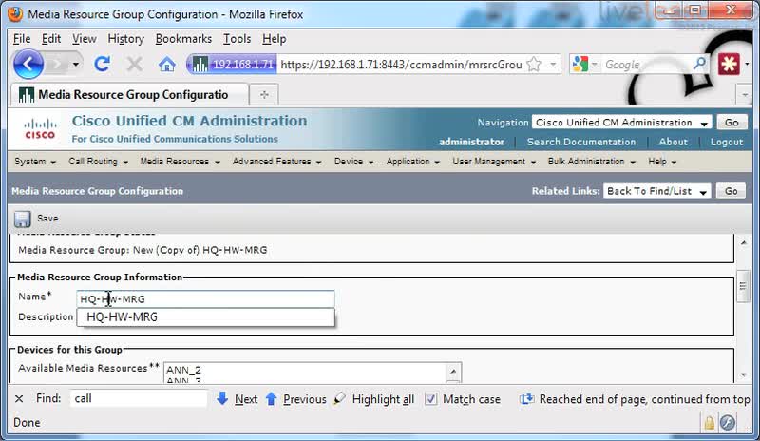Find previous match with up arrow

[x=271, y=399]
